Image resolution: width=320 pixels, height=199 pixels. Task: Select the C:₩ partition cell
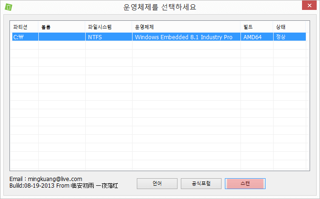tap(25, 37)
